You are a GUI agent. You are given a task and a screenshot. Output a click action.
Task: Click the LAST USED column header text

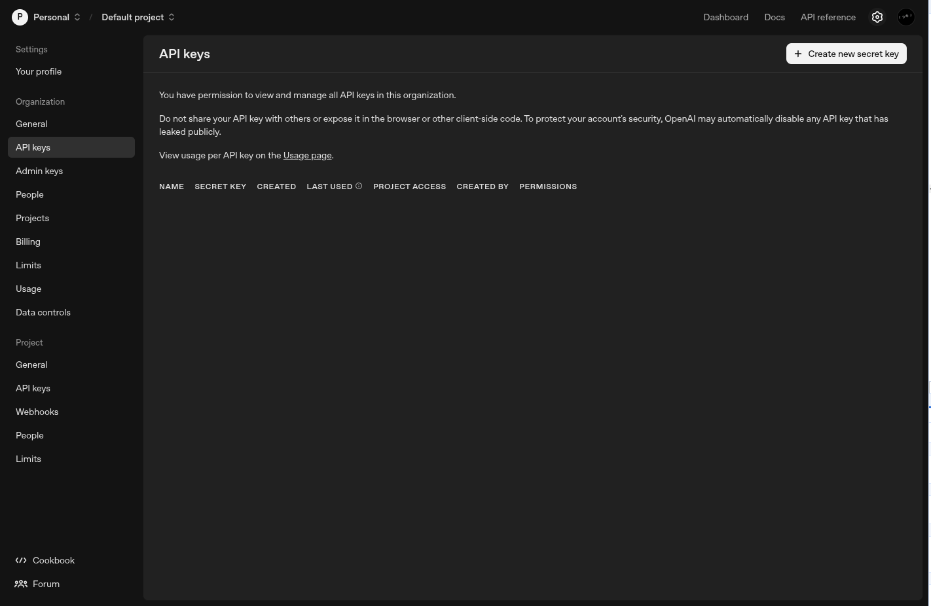click(x=329, y=187)
